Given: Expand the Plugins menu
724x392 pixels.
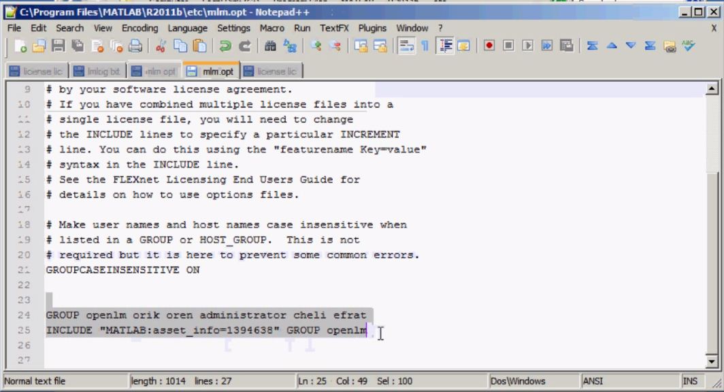Looking at the screenshot, I should pos(372,28).
